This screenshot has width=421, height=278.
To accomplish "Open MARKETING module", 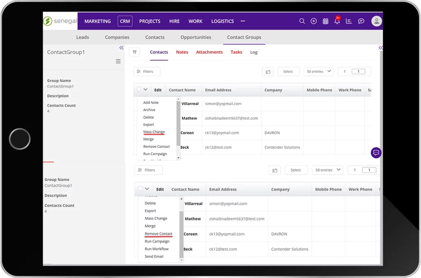I will pyautogui.click(x=97, y=21).
